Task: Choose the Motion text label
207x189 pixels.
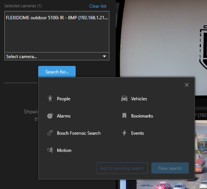Action: click(64, 150)
